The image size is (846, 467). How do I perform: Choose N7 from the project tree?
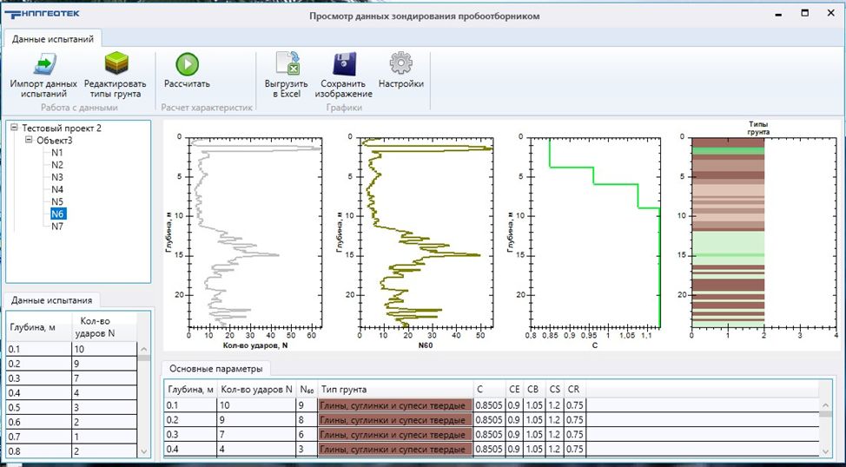click(x=57, y=226)
